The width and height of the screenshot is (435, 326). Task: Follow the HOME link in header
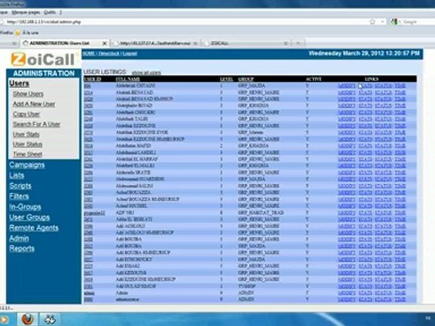89,53
